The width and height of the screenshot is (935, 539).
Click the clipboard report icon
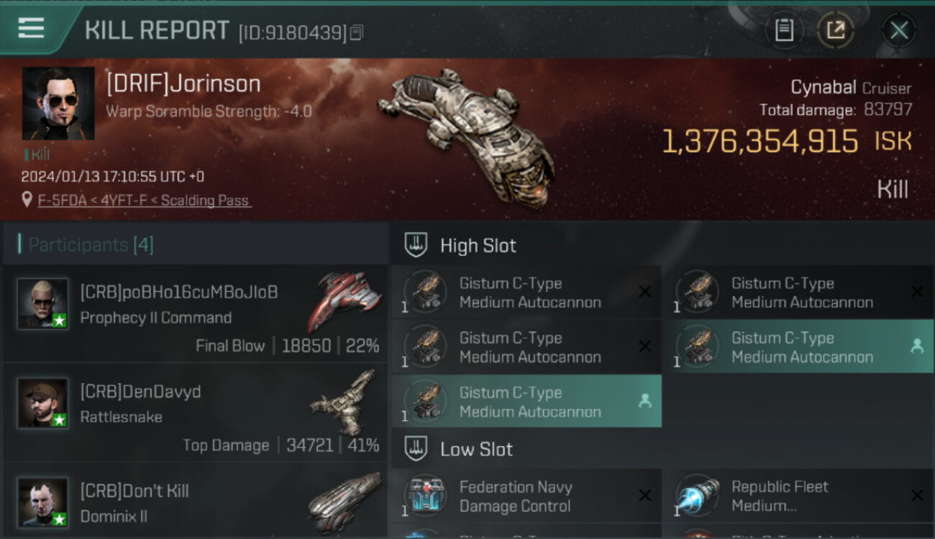coord(784,30)
